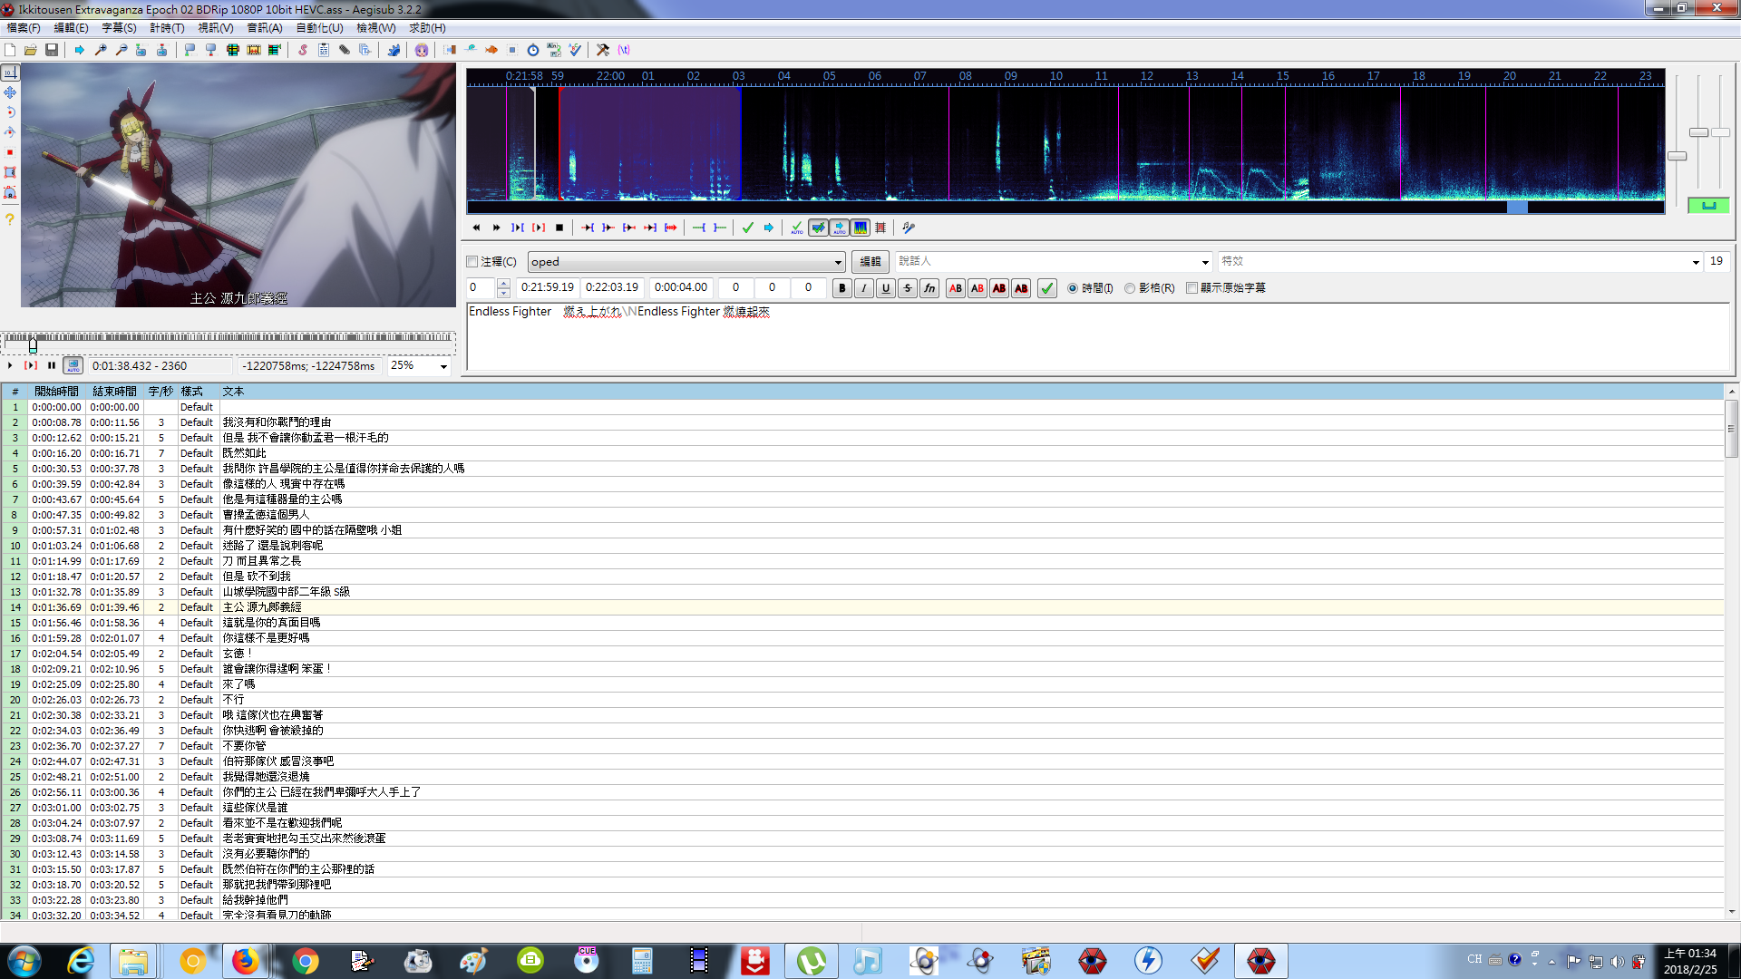Viewport: 1741px width, 979px height.
Task: Toggle link between volume and zoom sliders
Action: pyautogui.click(x=1708, y=206)
